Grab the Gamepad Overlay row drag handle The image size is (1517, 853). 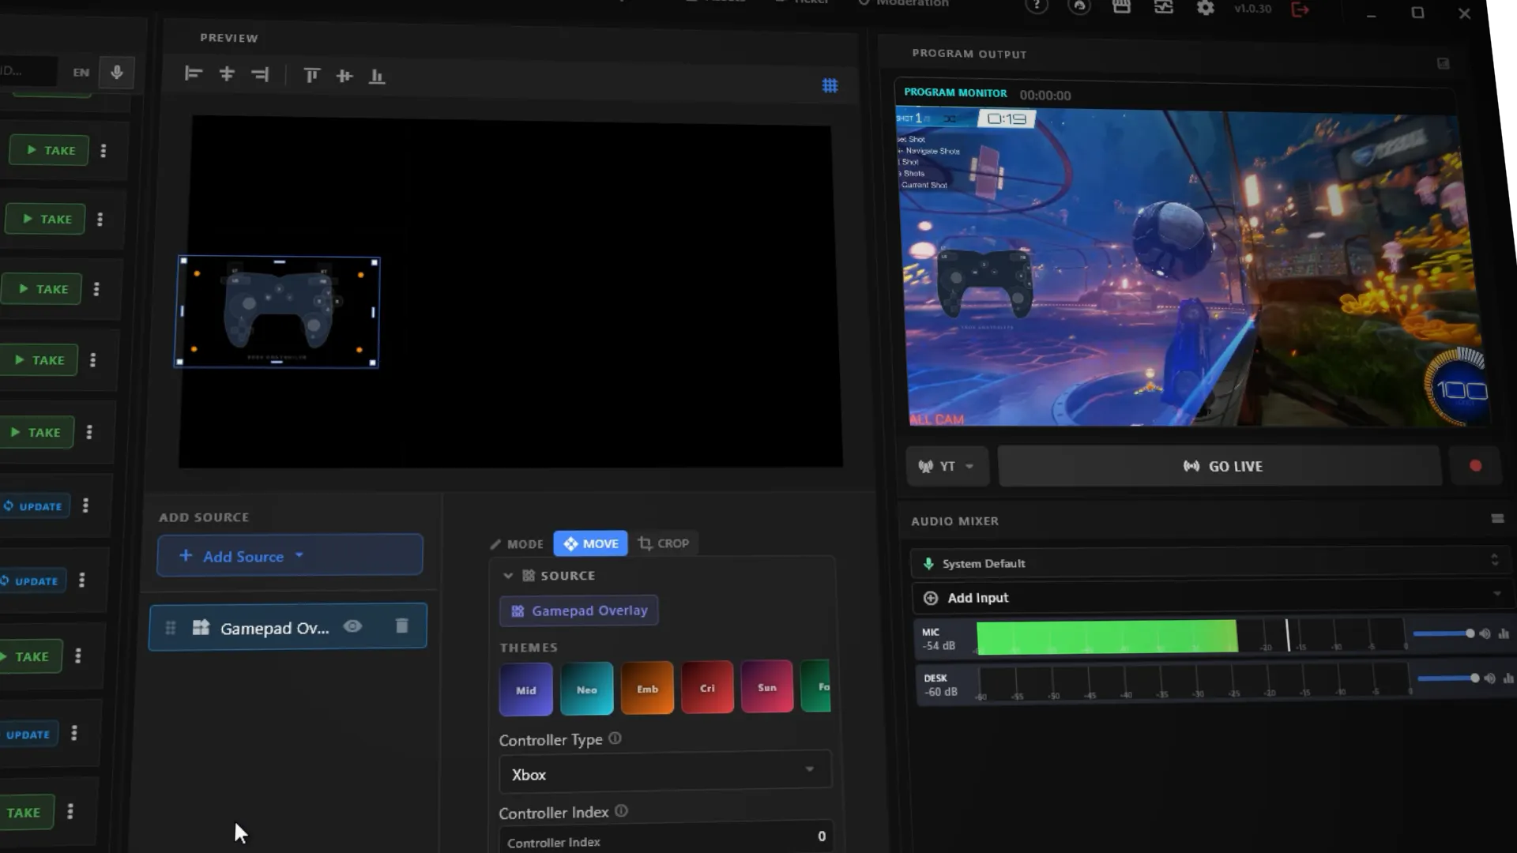coord(170,628)
